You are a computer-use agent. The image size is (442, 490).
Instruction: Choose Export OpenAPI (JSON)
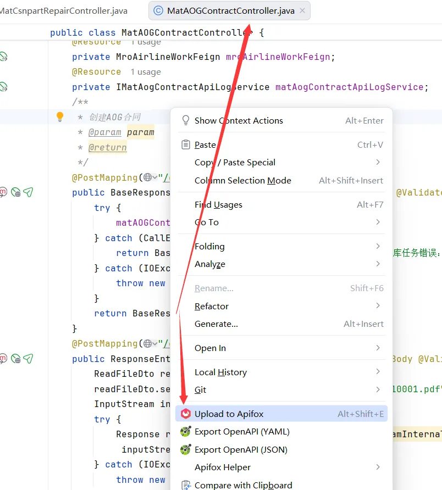coord(281,450)
